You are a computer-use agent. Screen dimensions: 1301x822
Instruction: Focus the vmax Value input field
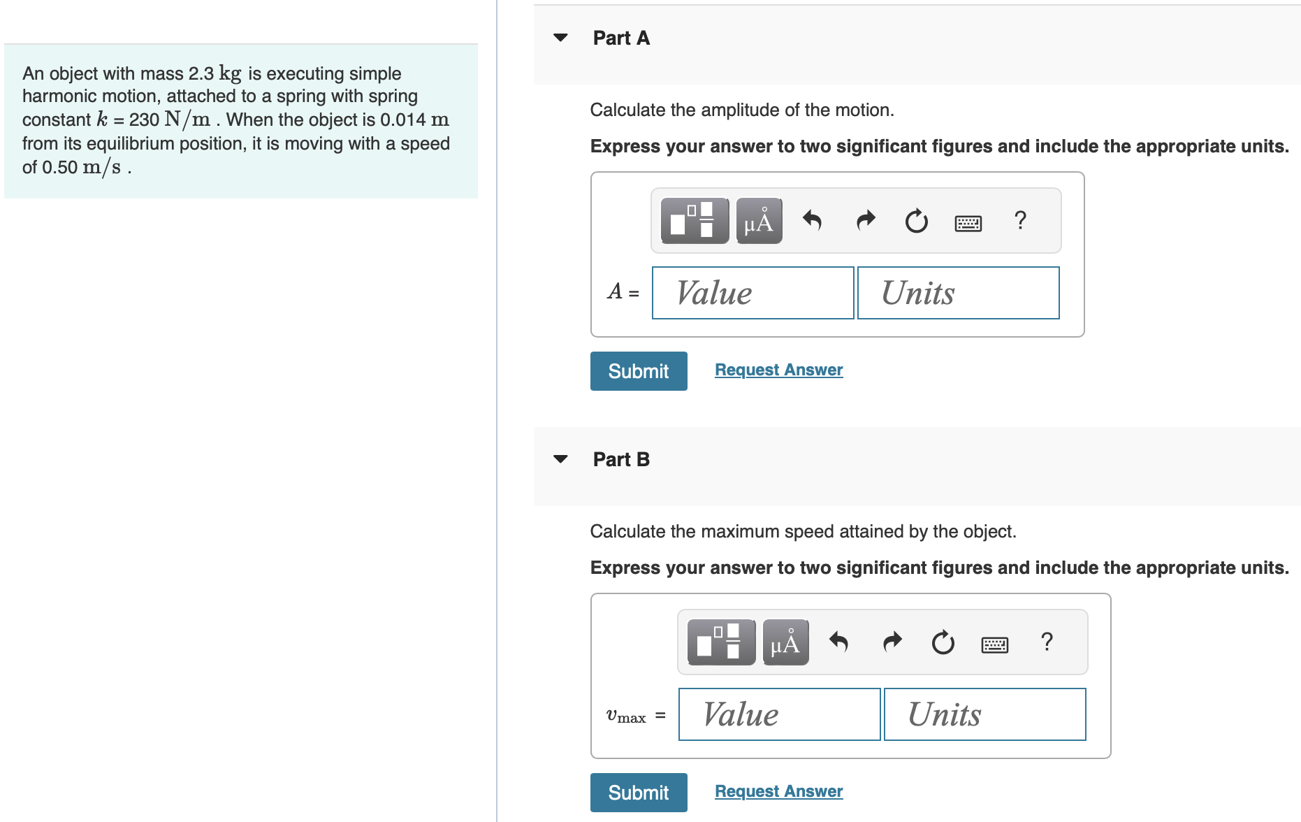click(x=780, y=714)
